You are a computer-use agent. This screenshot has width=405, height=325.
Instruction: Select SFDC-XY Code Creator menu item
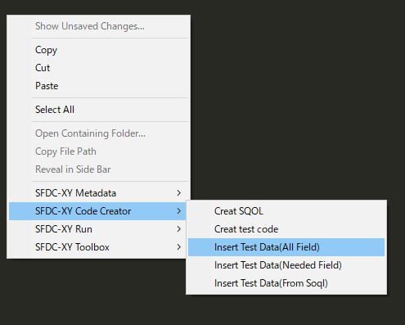(x=98, y=211)
